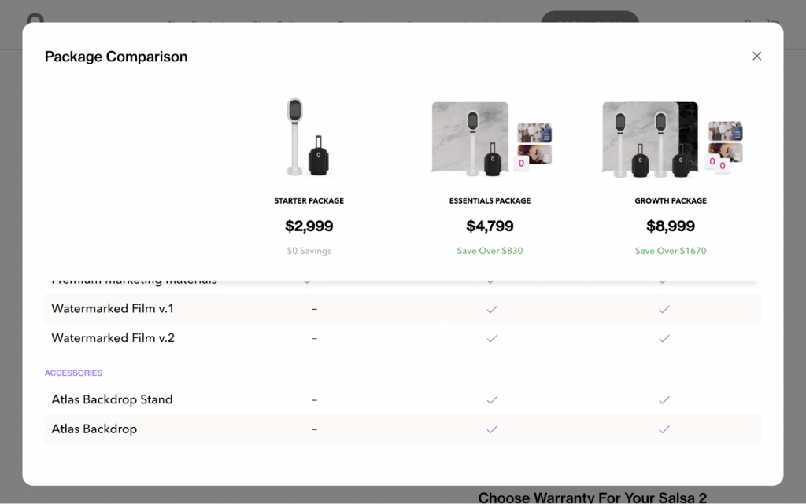Click the Growth Package product image

(x=671, y=138)
